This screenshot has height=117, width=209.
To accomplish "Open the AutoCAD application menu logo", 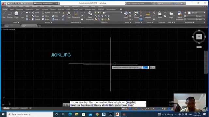I will 4,4.
